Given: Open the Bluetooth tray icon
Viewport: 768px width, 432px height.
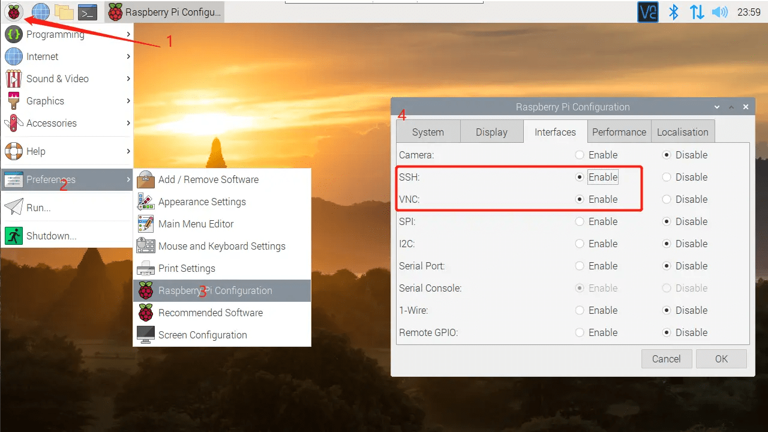Looking at the screenshot, I should tap(674, 12).
